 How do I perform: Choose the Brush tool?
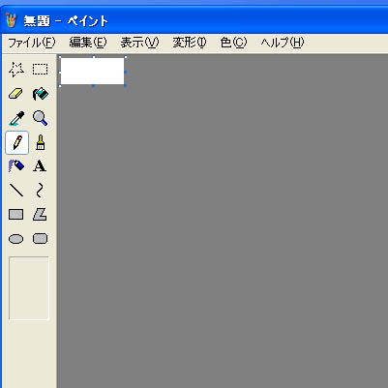click(x=41, y=142)
